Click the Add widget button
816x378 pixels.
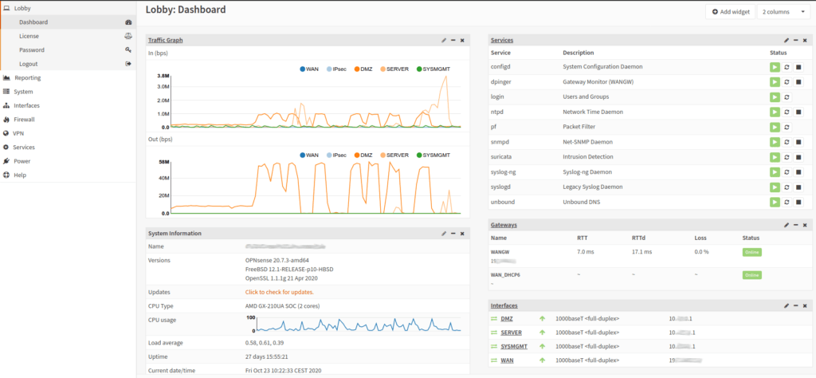(730, 12)
